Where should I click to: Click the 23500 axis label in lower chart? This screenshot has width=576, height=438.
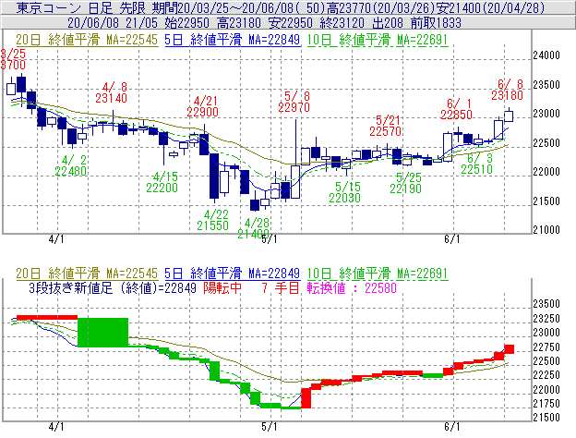(546, 304)
